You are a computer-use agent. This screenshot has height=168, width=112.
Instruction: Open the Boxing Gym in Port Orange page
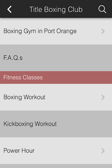[56, 31]
